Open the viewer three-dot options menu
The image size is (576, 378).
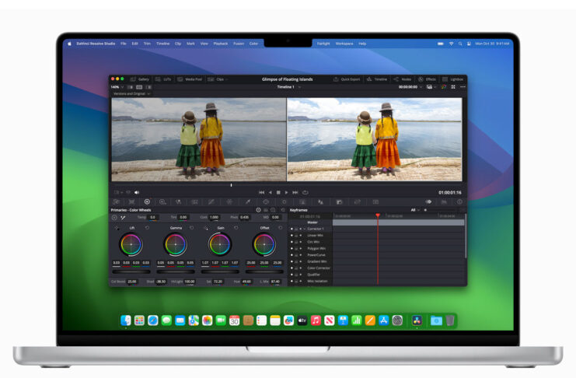463,87
